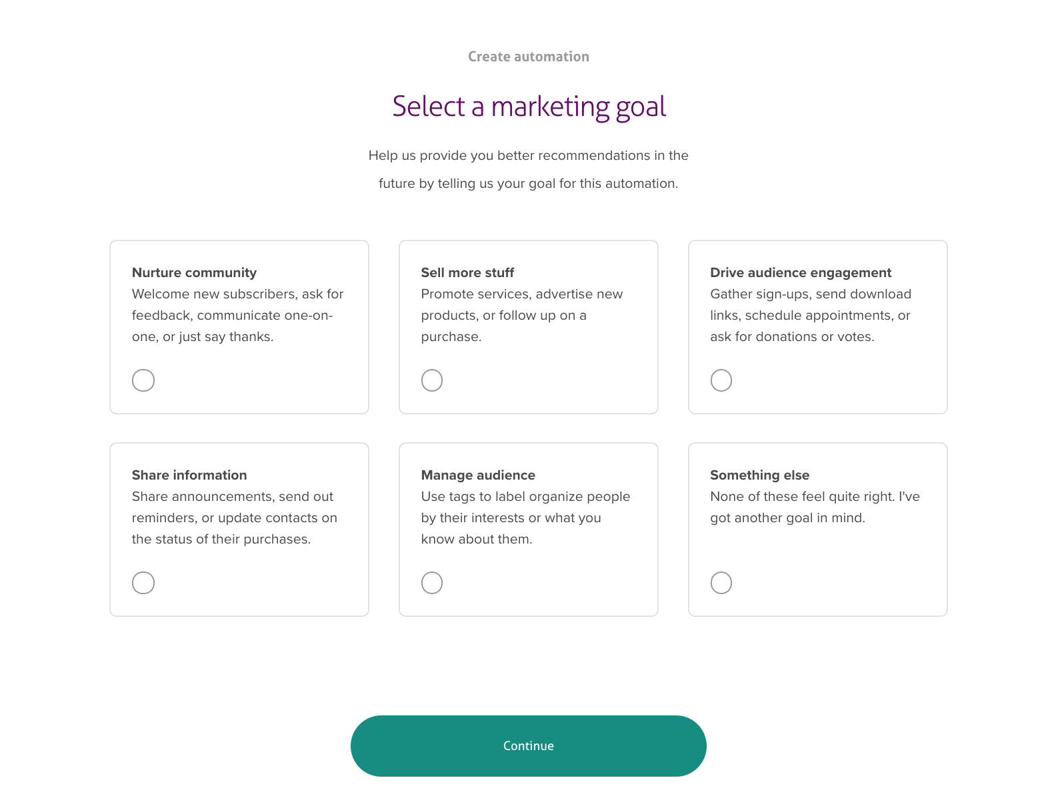
Task: Click the "Welcome new subscribers" description text
Action: 237,315
